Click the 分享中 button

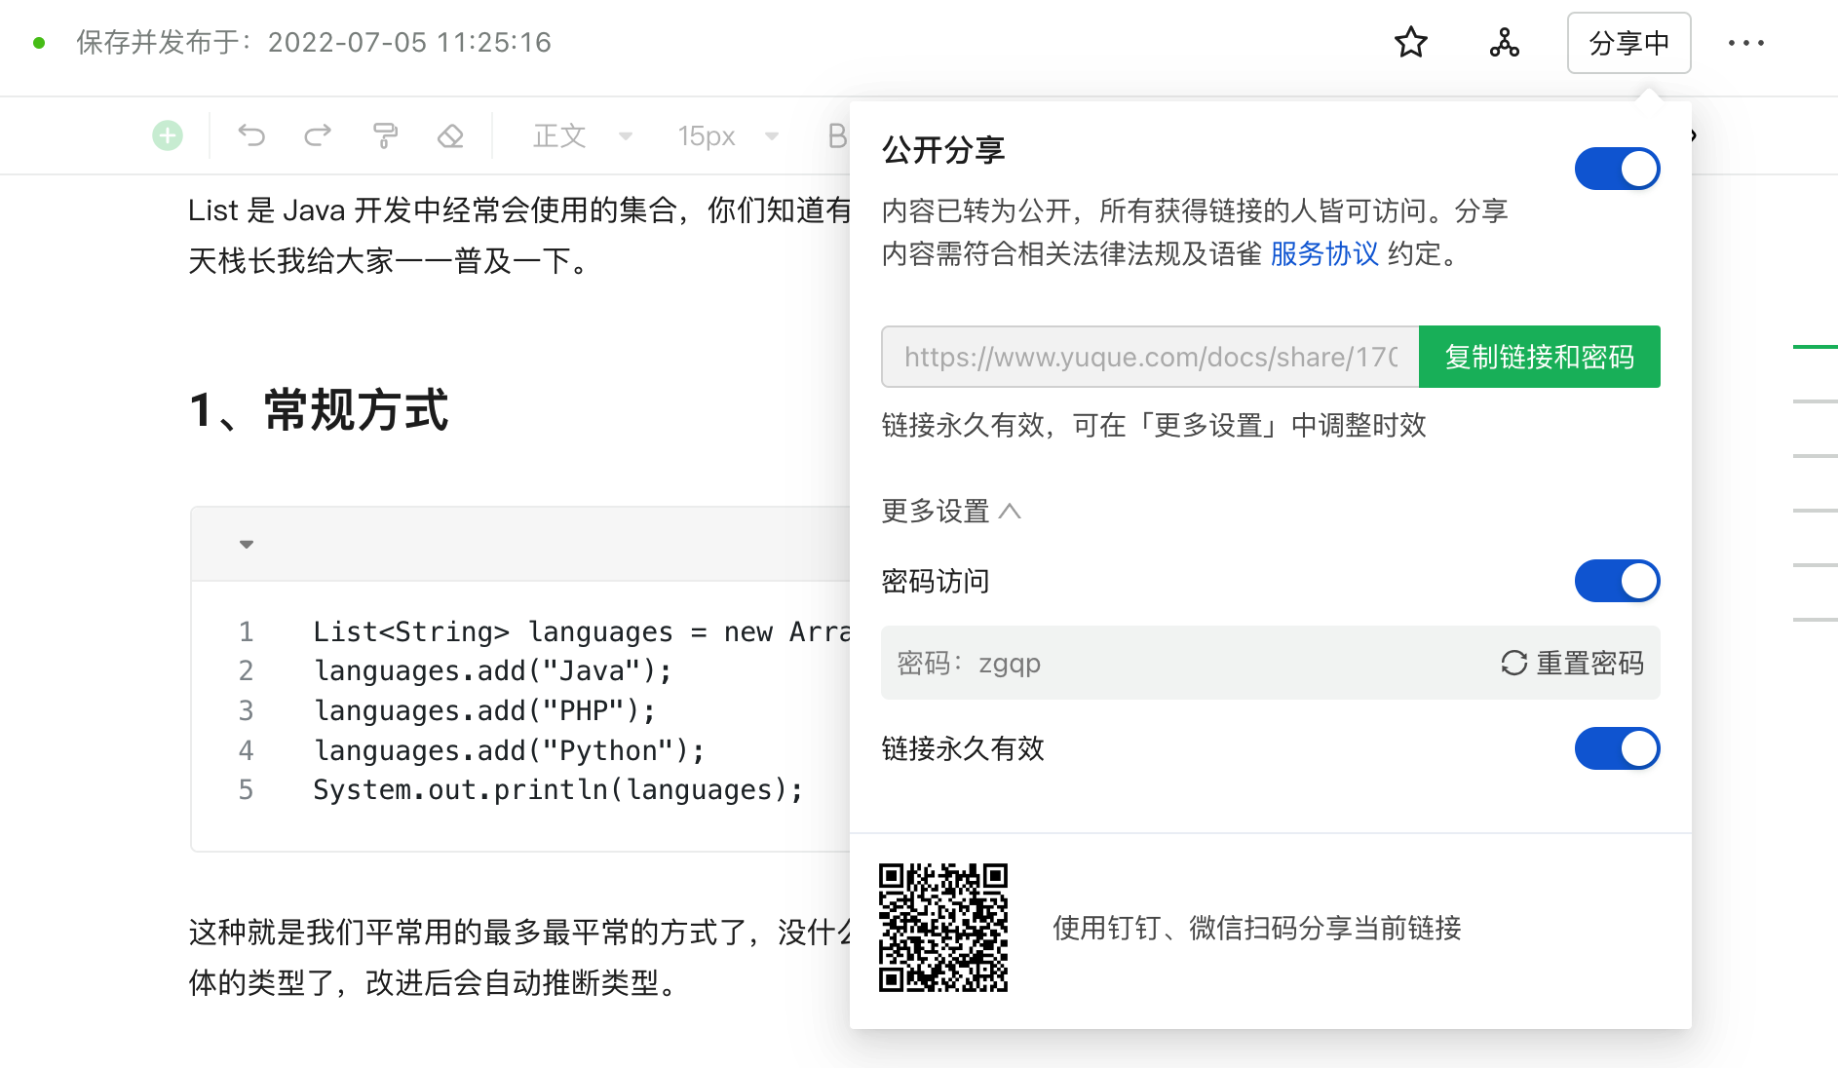[1628, 43]
